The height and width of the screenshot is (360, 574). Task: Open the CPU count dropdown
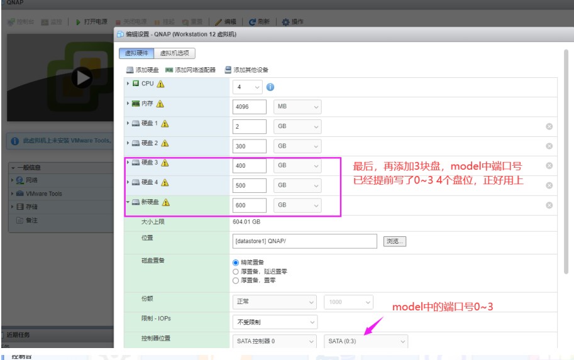(248, 87)
